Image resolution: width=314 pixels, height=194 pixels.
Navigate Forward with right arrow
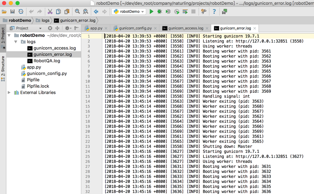coord(104,12)
